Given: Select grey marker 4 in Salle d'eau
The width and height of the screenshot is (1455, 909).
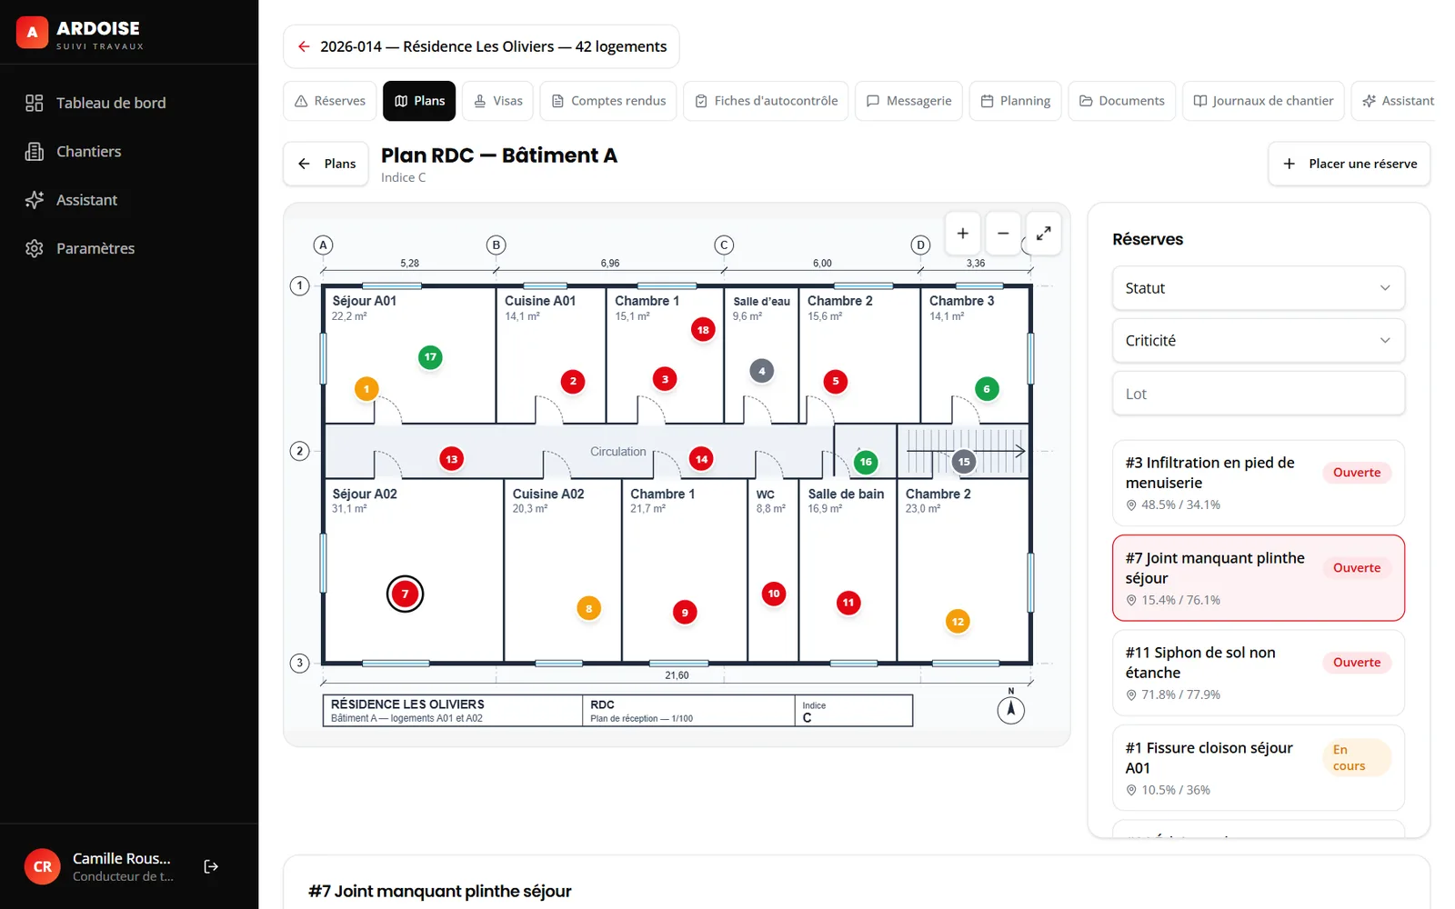Looking at the screenshot, I should tap(762, 371).
